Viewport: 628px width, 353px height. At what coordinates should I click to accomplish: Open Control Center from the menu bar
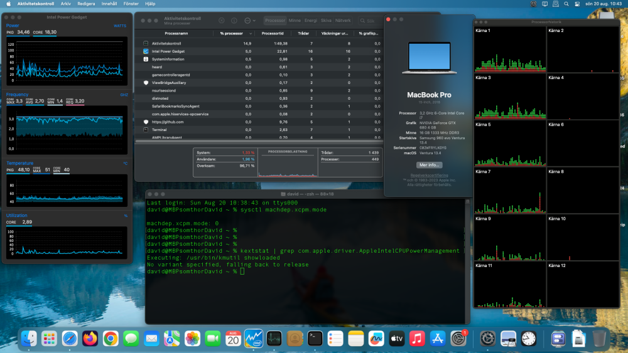pos(577,4)
